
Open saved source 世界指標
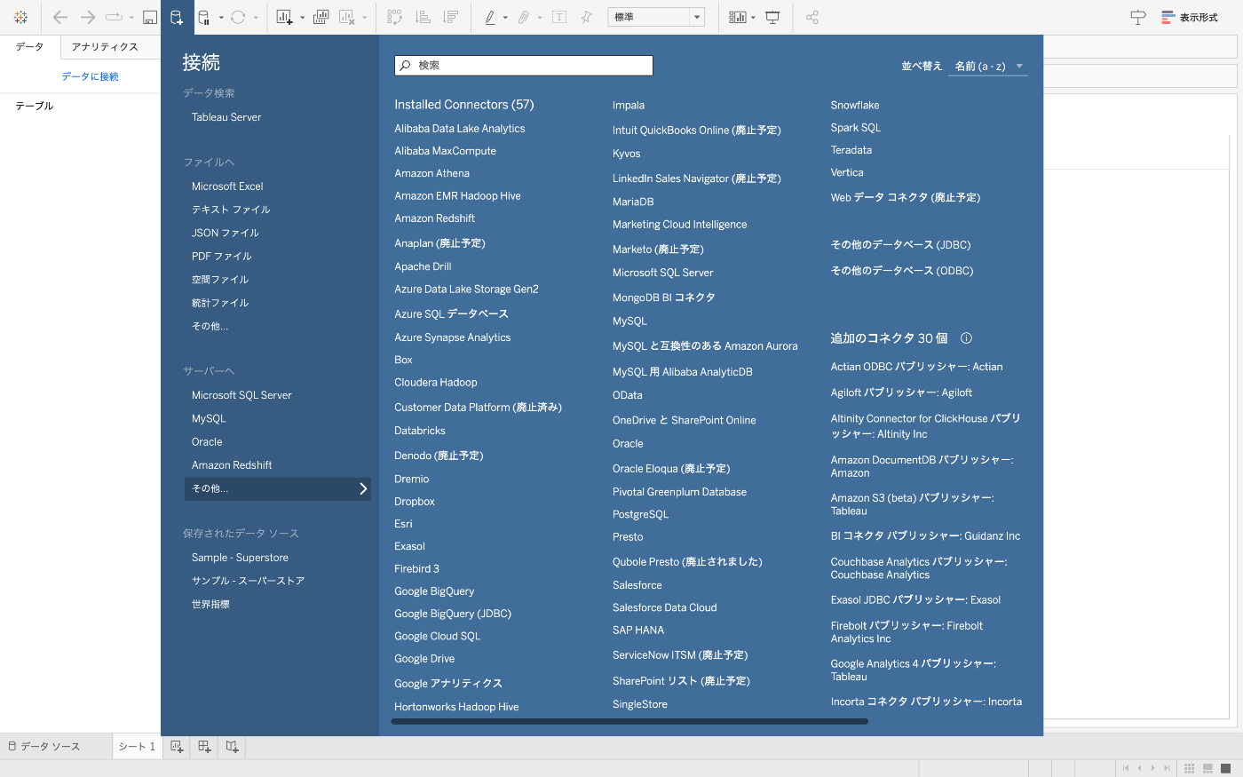click(210, 604)
